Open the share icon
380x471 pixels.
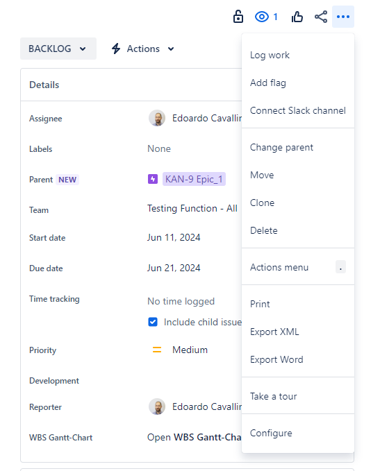[321, 17]
